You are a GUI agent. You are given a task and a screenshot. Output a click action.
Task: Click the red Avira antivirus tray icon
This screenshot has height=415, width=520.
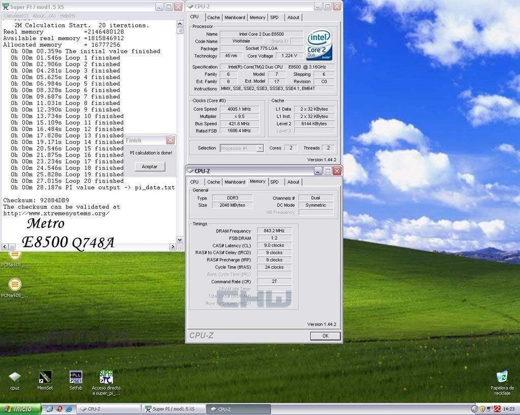click(497, 409)
